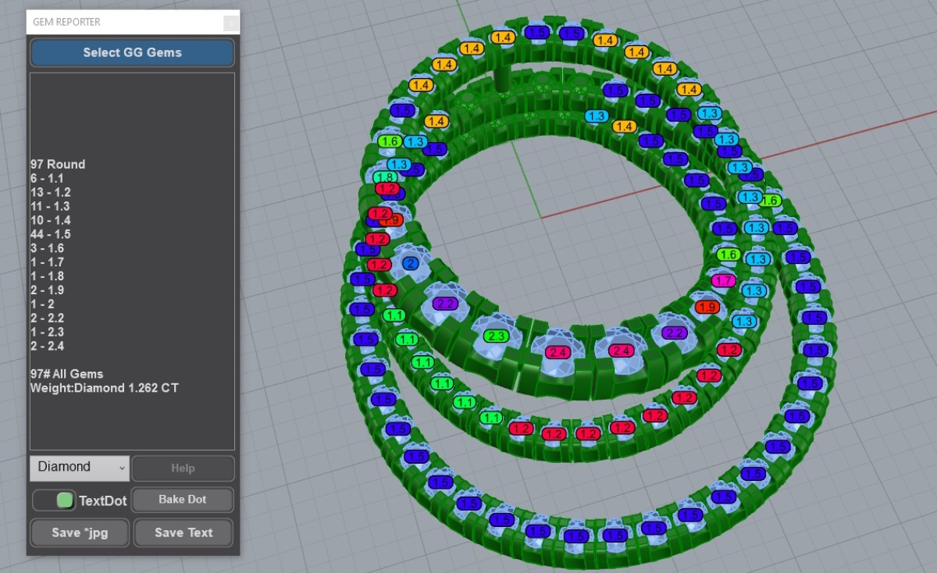This screenshot has width=937, height=573.
Task: Select the left 2.4 text dot
Action: 558,353
